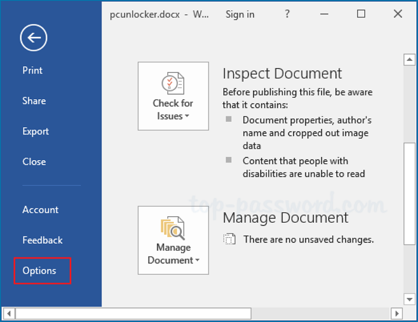This screenshot has width=418, height=322.
Task: Click 'There are no unsaved changes.' text
Action: coord(309,240)
